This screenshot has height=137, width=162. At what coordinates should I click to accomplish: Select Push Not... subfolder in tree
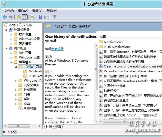pos(35,76)
